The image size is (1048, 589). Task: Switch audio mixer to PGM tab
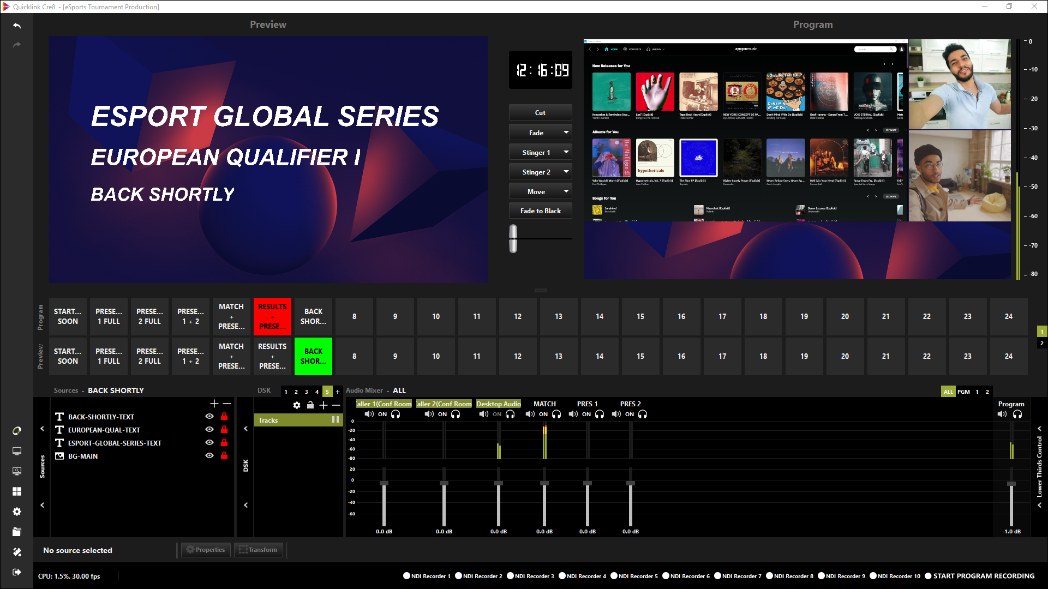click(963, 392)
